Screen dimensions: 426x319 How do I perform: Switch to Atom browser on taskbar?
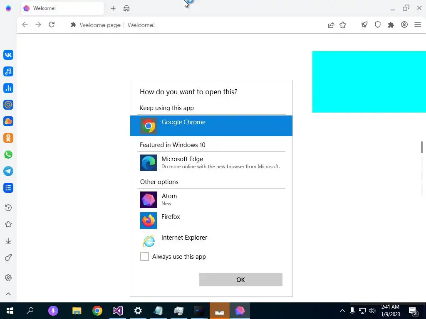pos(240,311)
